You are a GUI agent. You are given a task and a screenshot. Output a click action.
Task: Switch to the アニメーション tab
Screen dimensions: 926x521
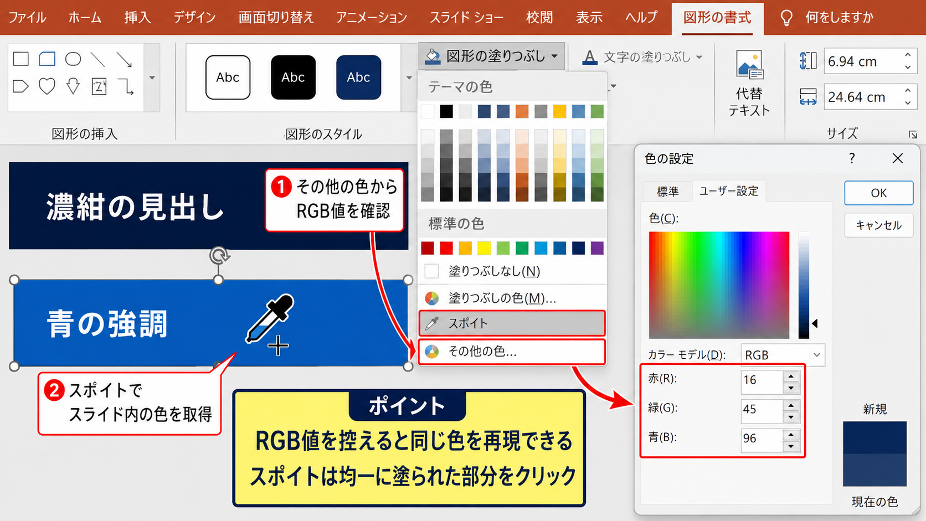click(372, 17)
